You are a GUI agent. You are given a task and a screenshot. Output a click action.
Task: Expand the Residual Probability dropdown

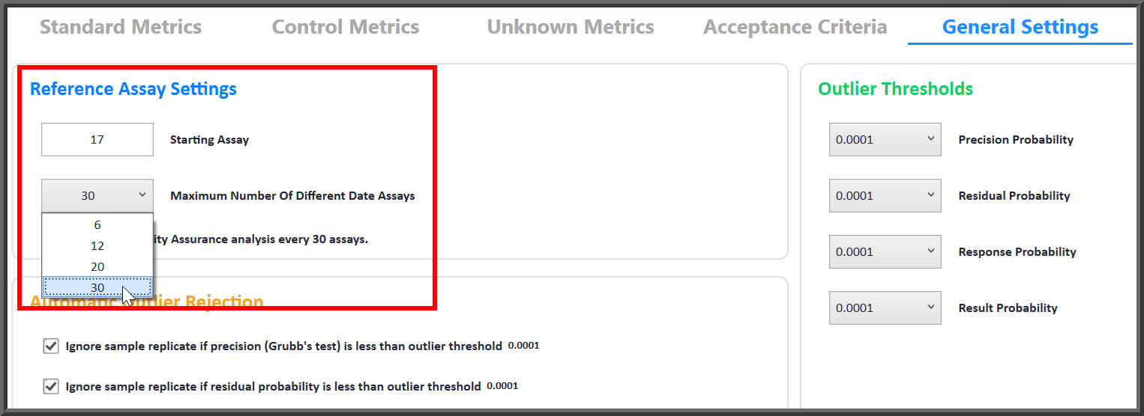tap(885, 196)
